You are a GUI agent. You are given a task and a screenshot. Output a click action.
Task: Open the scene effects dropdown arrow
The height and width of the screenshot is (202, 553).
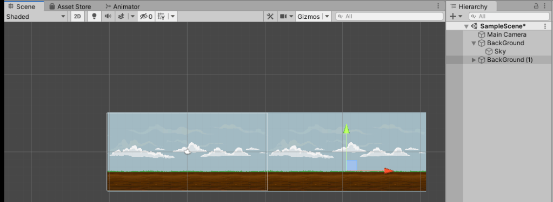132,17
